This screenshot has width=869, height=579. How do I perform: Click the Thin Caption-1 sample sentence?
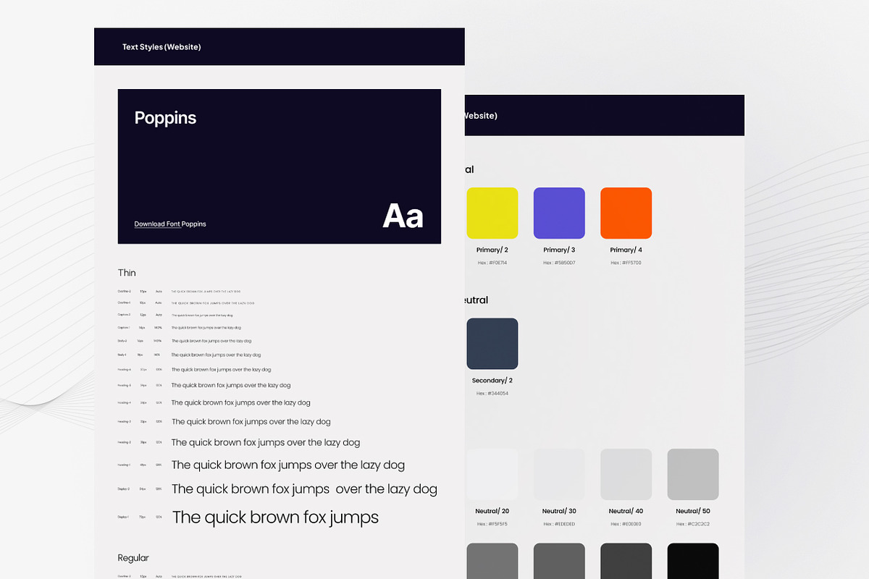207,328
